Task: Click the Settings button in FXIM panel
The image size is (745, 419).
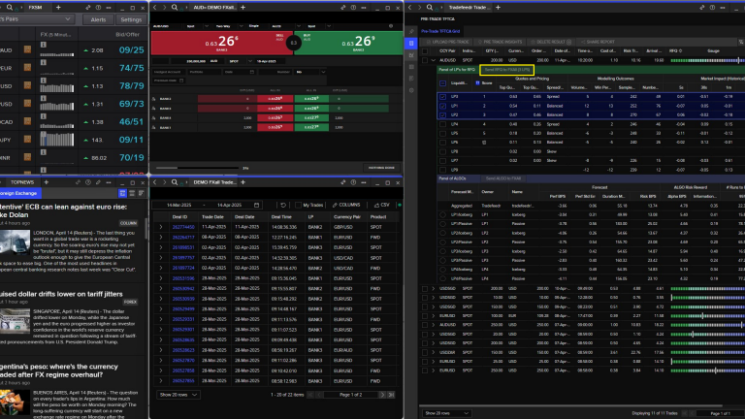Action: click(130, 18)
